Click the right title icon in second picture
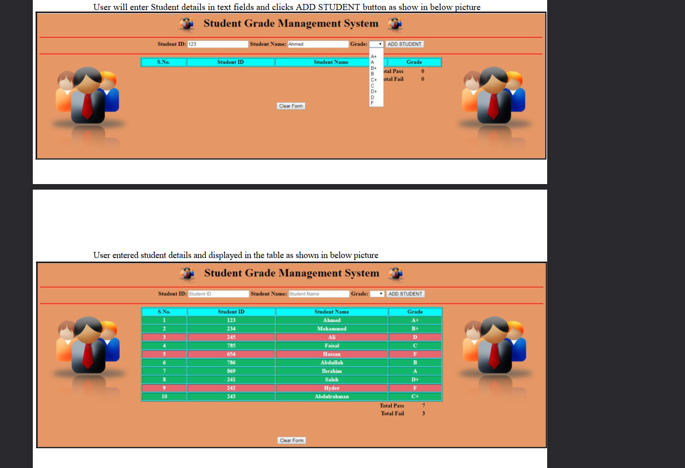The image size is (685, 468). [396, 274]
